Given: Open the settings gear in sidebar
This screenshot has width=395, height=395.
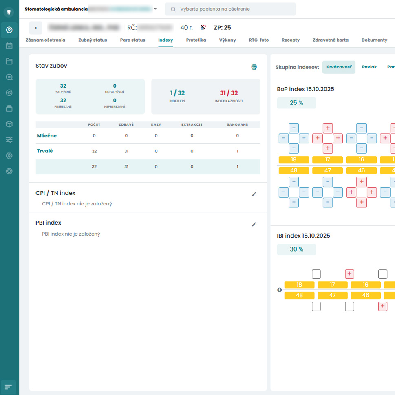Looking at the screenshot, I should click(x=9, y=155).
